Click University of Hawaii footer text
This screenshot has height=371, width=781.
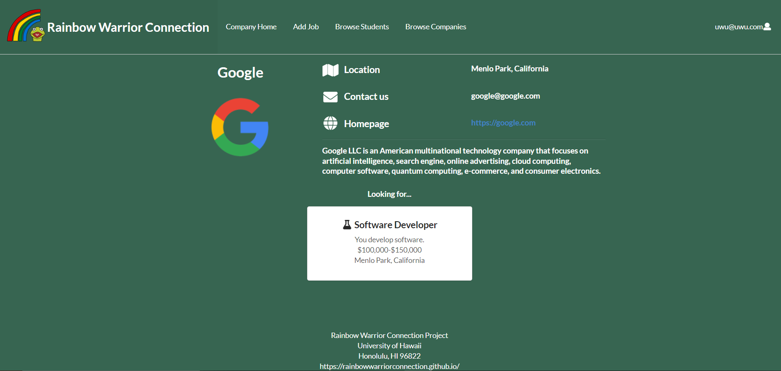coord(389,346)
